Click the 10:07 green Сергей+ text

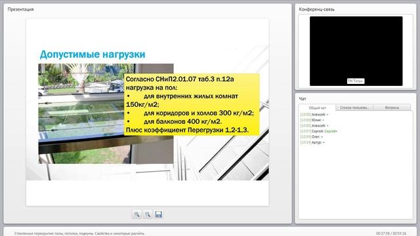pos(331,131)
